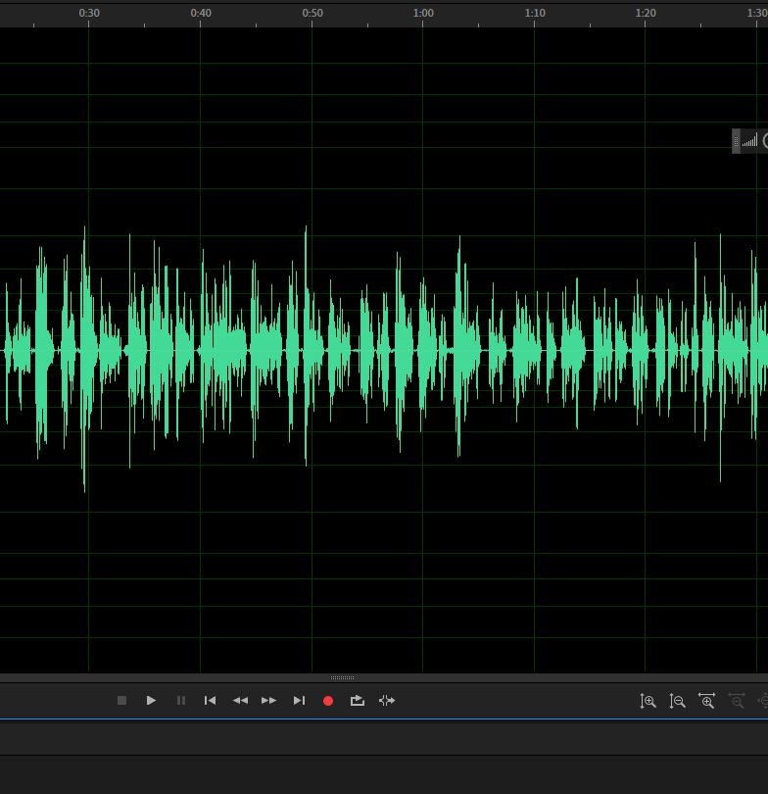Click the 1:20 mark on the time ruler

pos(646,13)
